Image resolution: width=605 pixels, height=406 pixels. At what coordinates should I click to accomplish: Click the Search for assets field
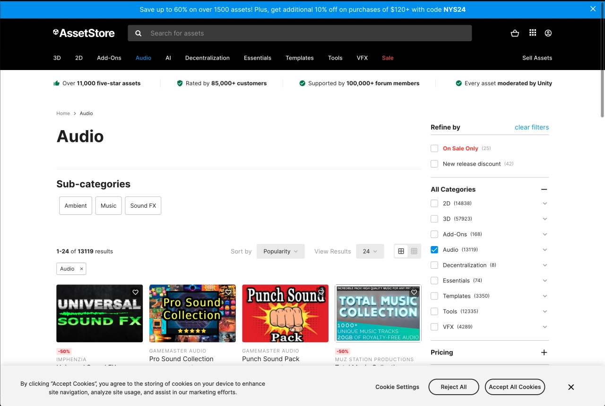click(x=300, y=33)
